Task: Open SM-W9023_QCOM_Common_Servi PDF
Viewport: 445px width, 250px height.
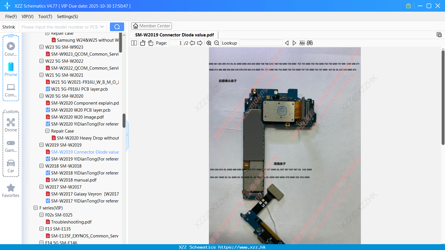Action: tap(82, 54)
